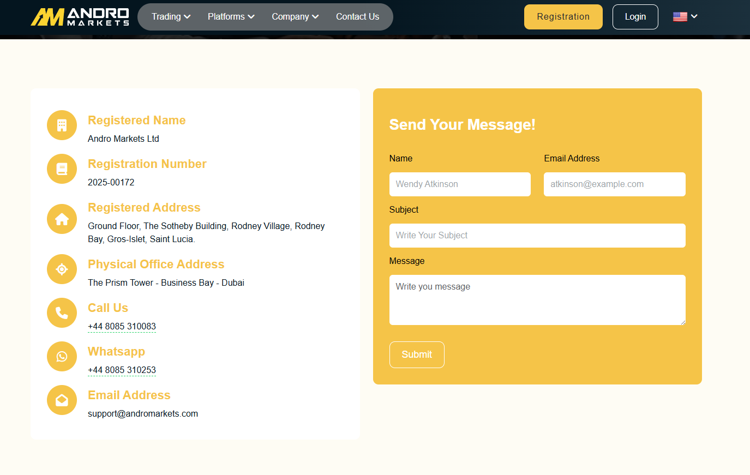Focus the Name input field
Viewport: 750px width, 475px height.
pyautogui.click(x=460, y=184)
